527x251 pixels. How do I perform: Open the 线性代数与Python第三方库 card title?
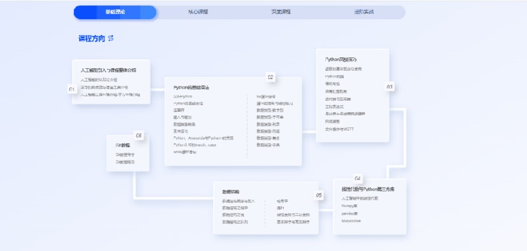tap(368, 189)
